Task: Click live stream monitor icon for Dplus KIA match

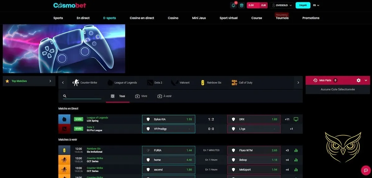Action: click(296, 119)
